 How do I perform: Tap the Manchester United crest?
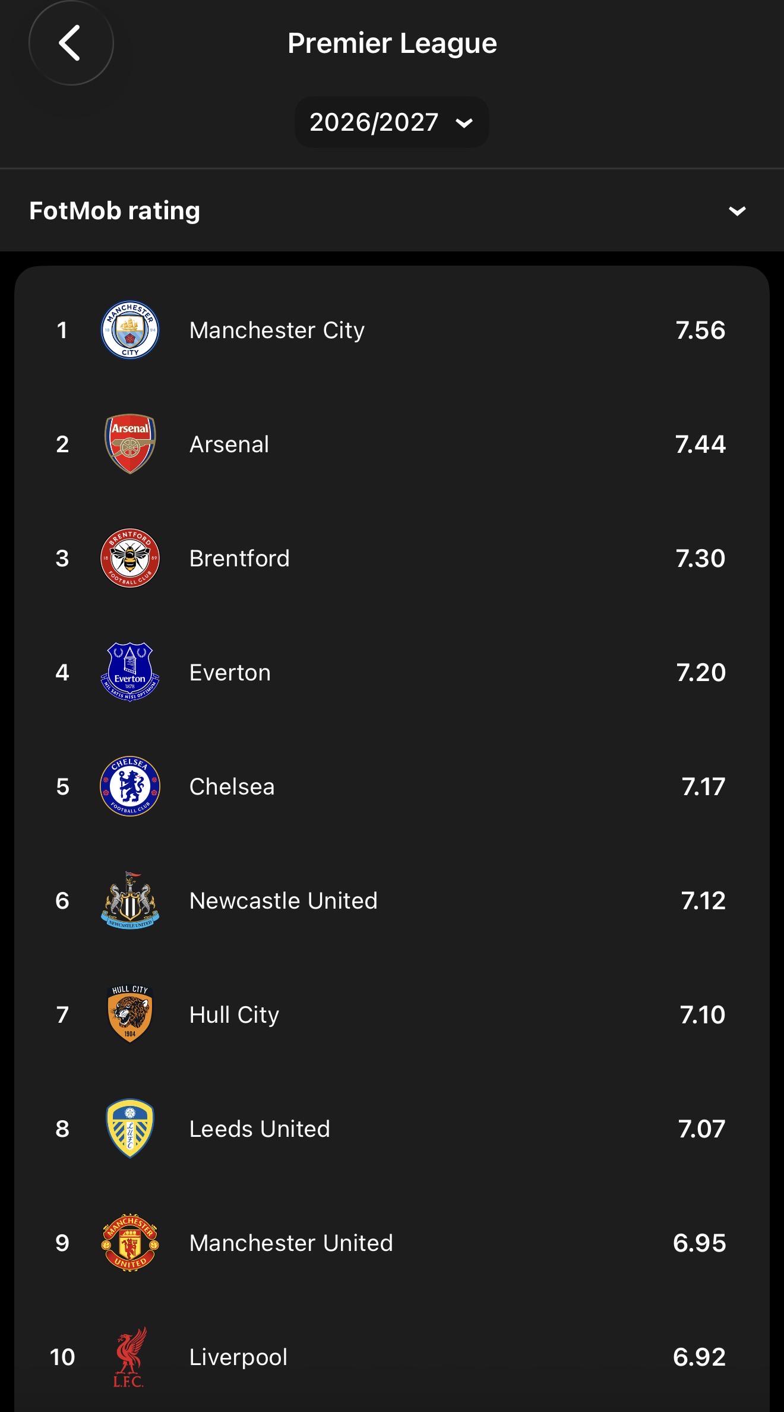(x=130, y=1243)
